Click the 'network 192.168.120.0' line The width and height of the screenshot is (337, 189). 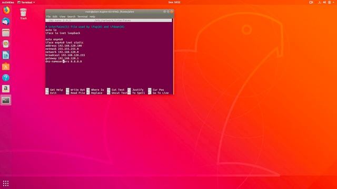[62, 52]
